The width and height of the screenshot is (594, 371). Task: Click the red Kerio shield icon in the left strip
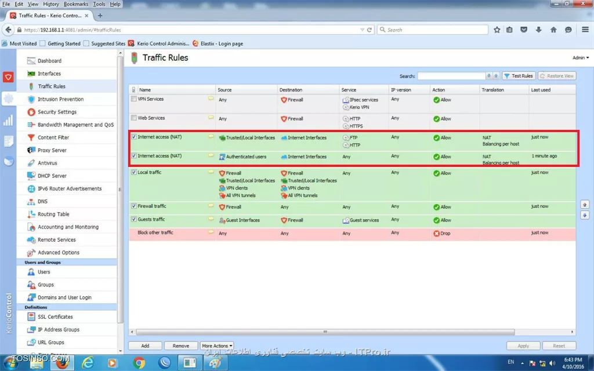(x=8, y=77)
